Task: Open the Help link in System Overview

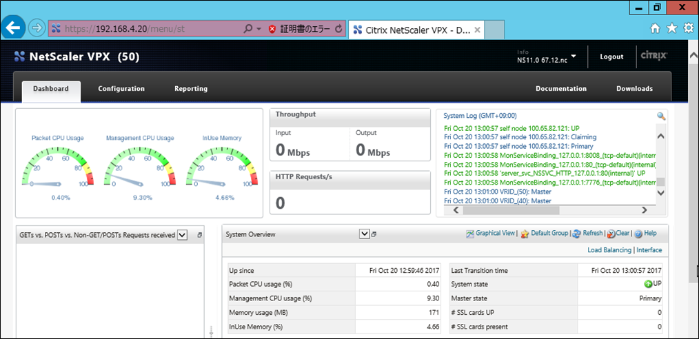Action: coord(650,233)
